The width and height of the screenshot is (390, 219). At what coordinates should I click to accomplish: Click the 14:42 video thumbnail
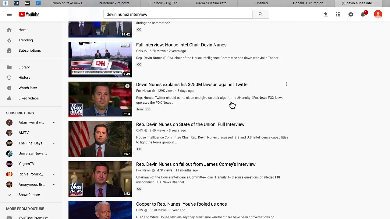click(x=100, y=29)
